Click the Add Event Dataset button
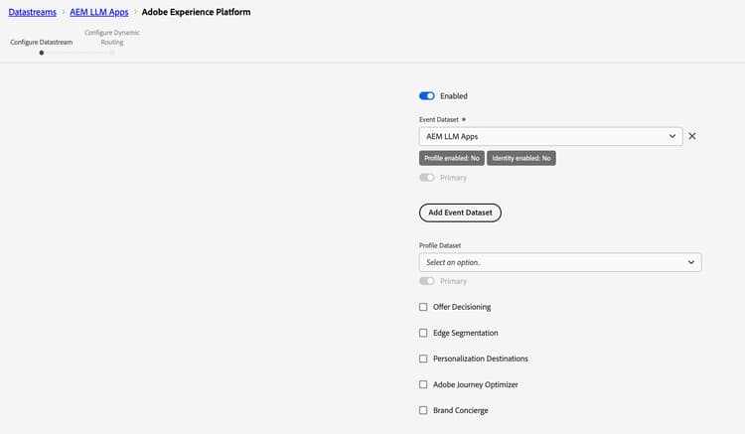This screenshot has width=745, height=434. point(460,213)
